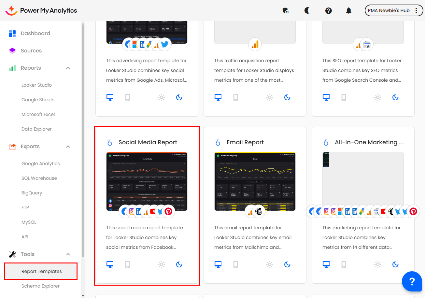Click the Mailchimp icon on Email Report

click(x=259, y=212)
